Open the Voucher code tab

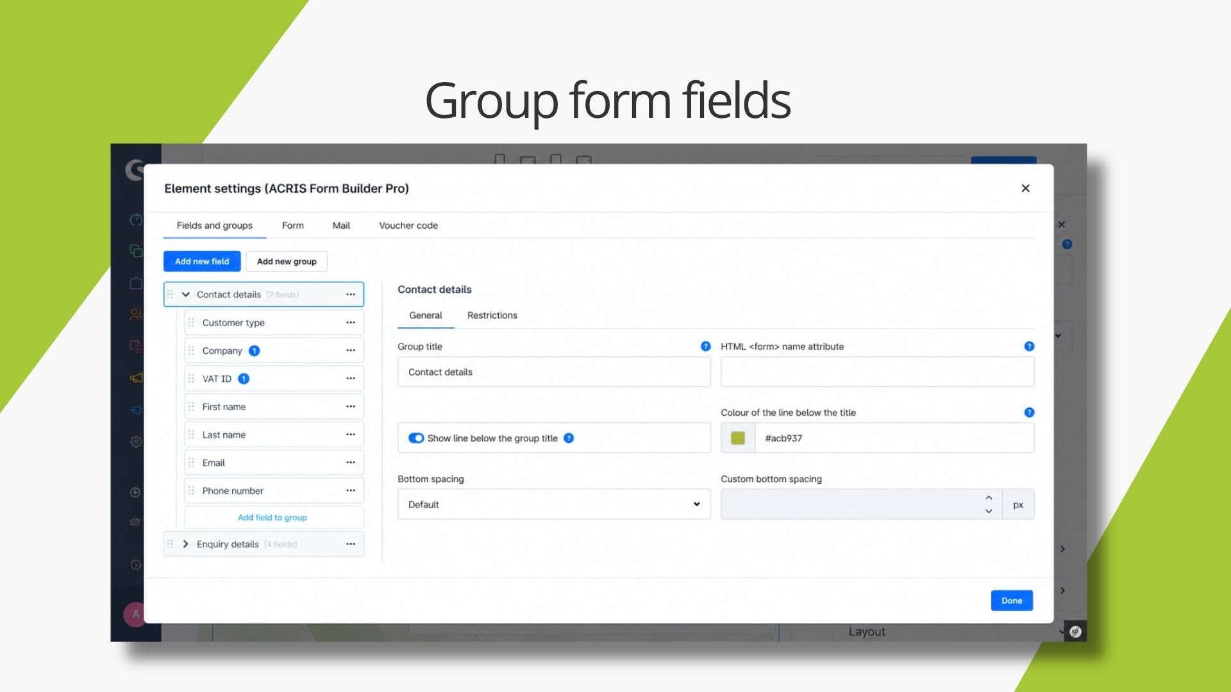pyautogui.click(x=408, y=226)
